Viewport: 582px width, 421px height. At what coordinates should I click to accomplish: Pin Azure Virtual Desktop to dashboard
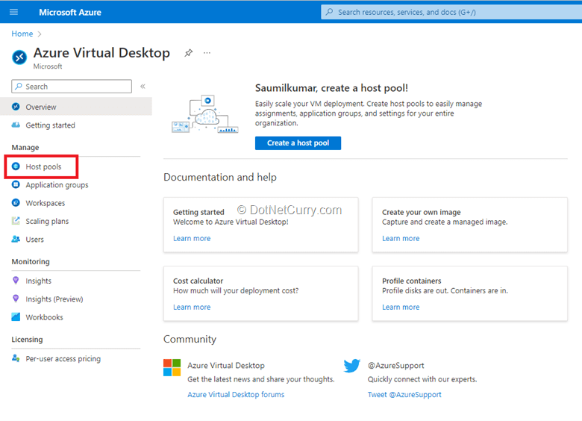pos(189,53)
